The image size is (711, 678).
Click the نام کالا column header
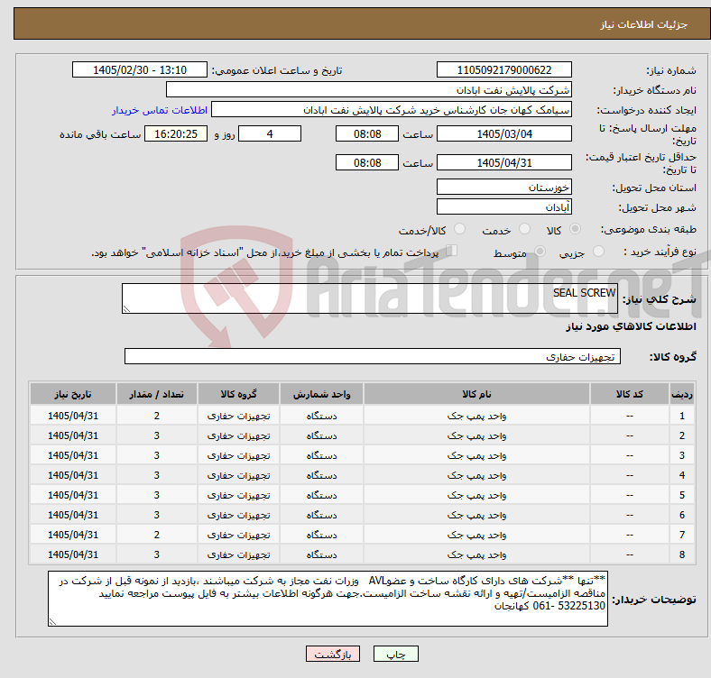point(476,394)
